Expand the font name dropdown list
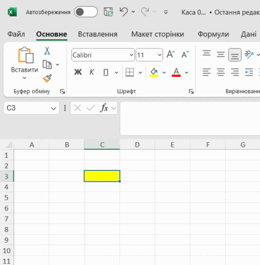 pyautogui.click(x=132, y=55)
